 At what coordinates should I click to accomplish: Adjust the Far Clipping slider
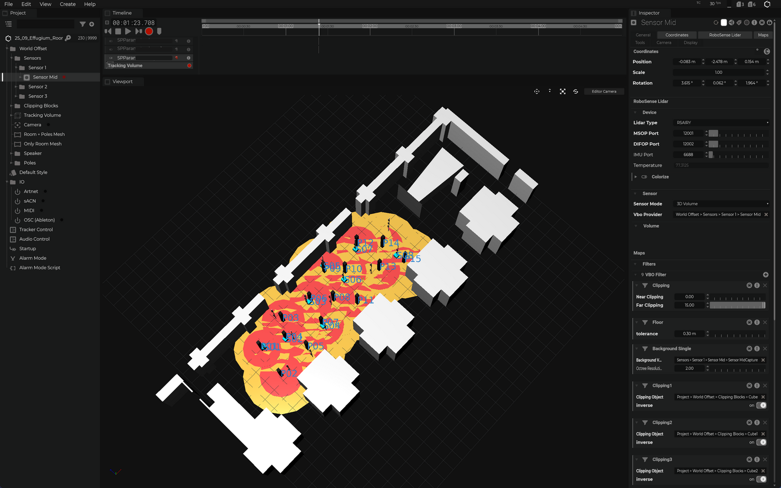(x=737, y=305)
